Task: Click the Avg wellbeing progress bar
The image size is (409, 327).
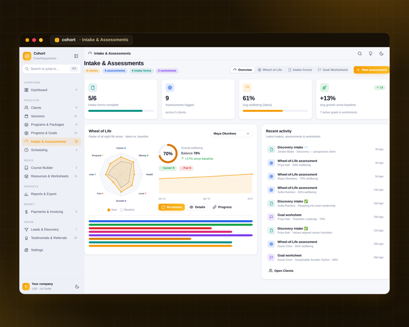Action: point(275,111)
